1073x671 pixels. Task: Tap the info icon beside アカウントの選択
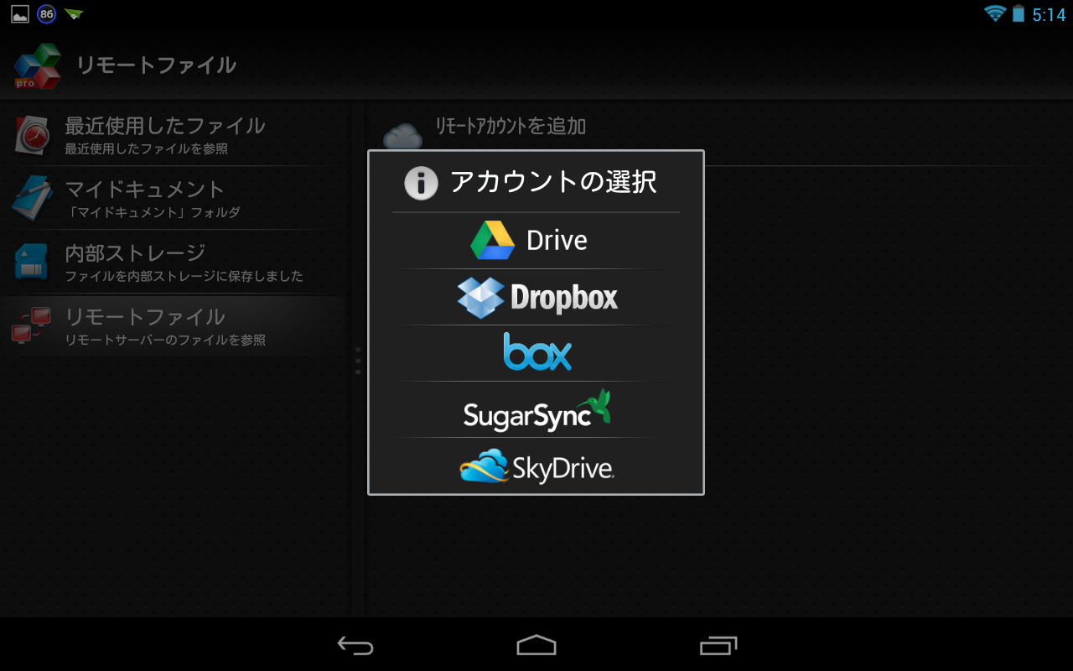[x=421, y=183]
